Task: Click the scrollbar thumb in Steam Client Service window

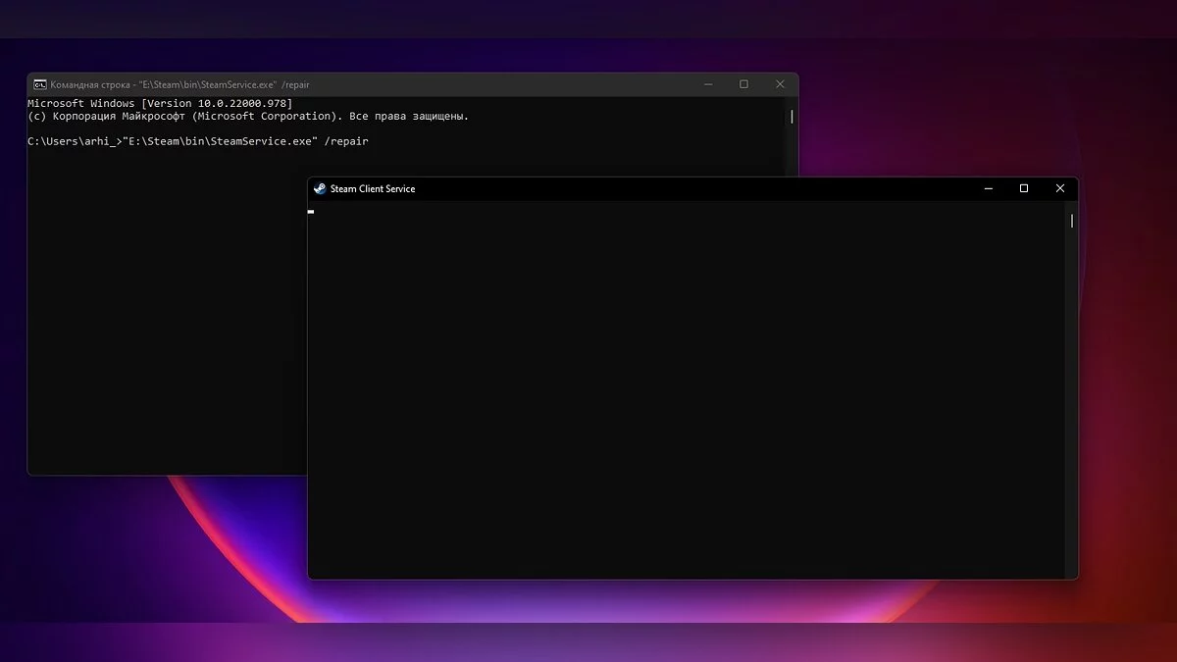Action: (1071, 221)
